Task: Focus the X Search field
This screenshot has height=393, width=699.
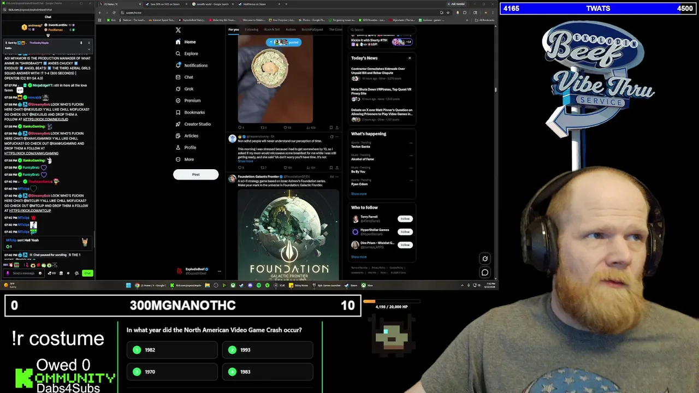Action: [382, 30]
